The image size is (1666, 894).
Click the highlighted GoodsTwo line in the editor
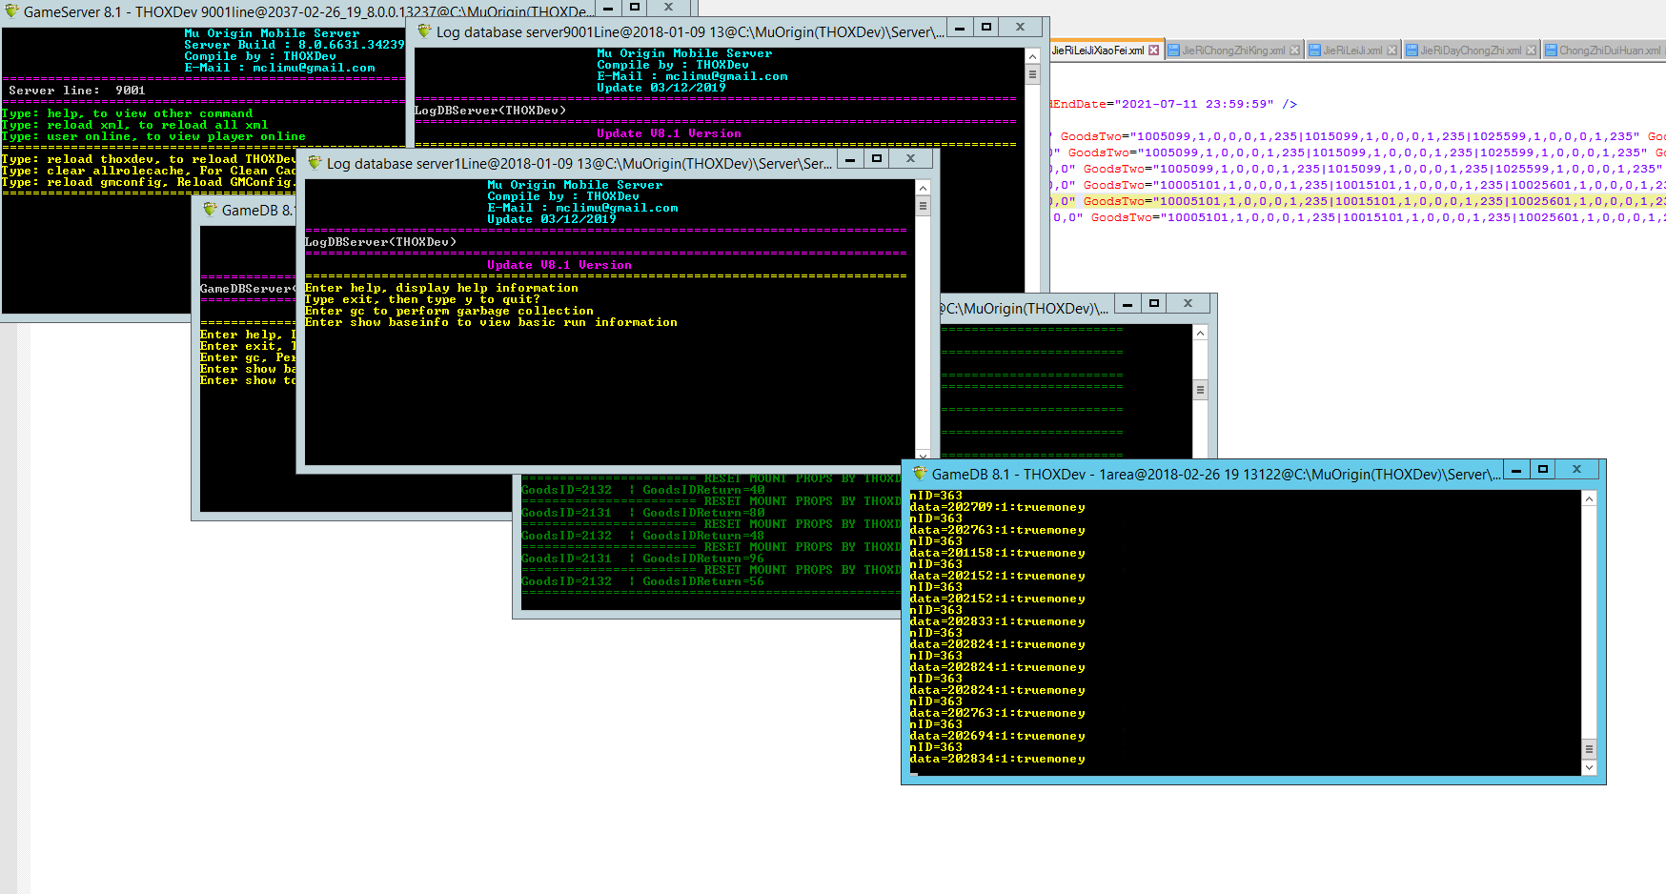1357,201
